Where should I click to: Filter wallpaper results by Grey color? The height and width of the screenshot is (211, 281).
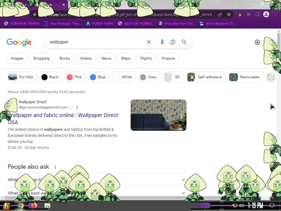[149, 77]
